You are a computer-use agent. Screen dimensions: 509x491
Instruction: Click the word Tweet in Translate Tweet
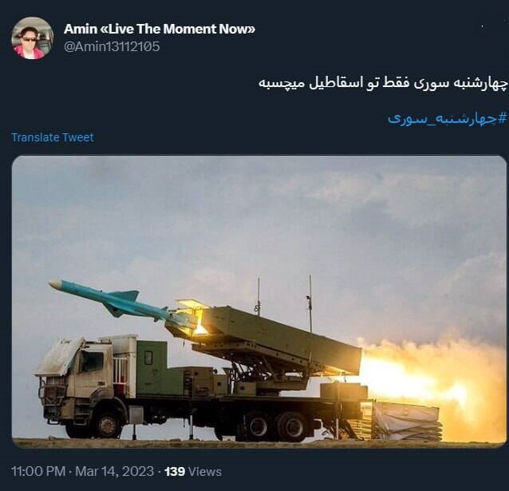coord(77,137)
